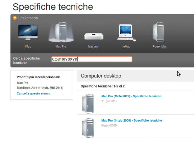Click the orange back arrow icon
Image resolution: width=194 pixels, height=142 pixels.
click(15, 18)
